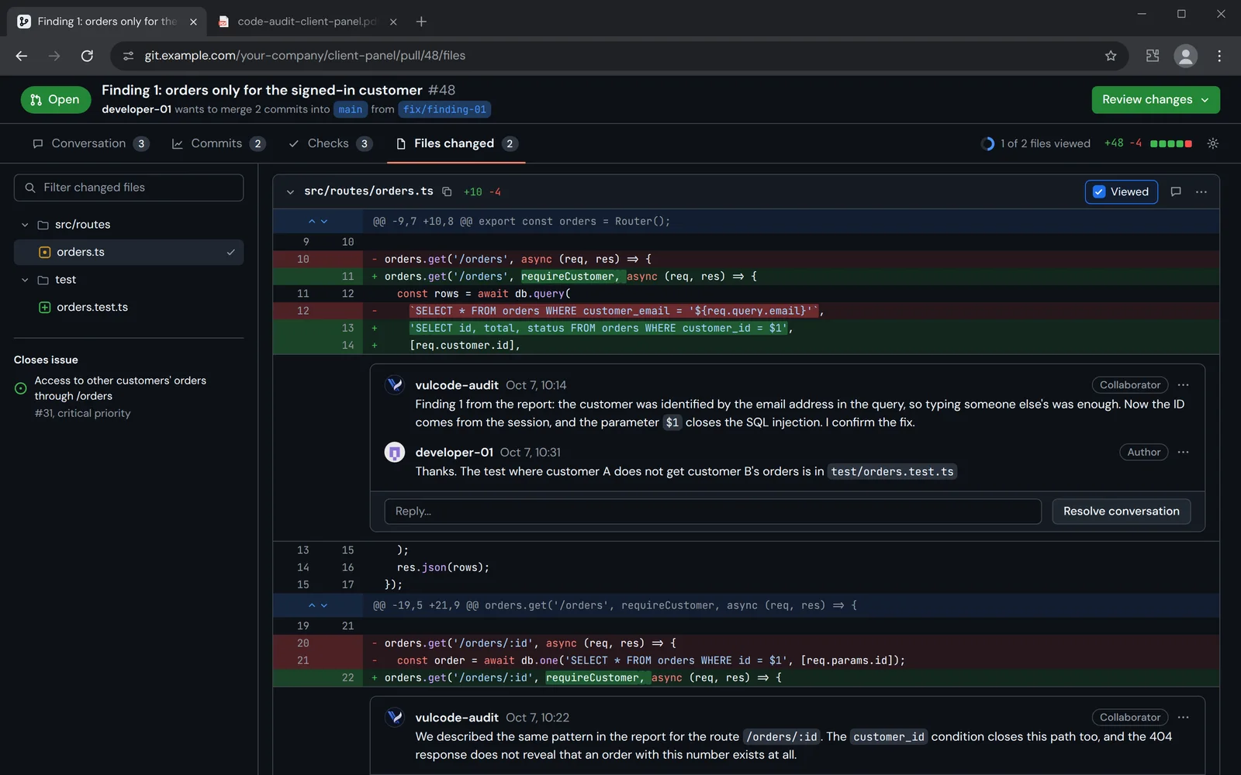Open browser extensions menu
This screenshot has width=1241, height=775.
pos(1153,56)
